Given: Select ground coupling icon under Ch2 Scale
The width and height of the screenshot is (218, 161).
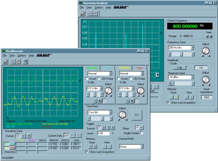Looking at the screenshot, I should [x=132, y=100].
